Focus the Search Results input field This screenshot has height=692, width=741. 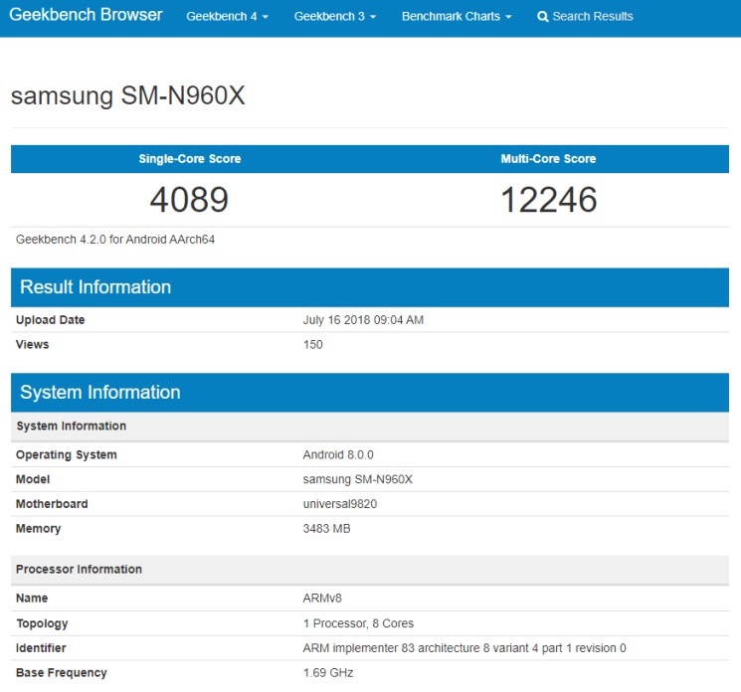coord(593,17)
